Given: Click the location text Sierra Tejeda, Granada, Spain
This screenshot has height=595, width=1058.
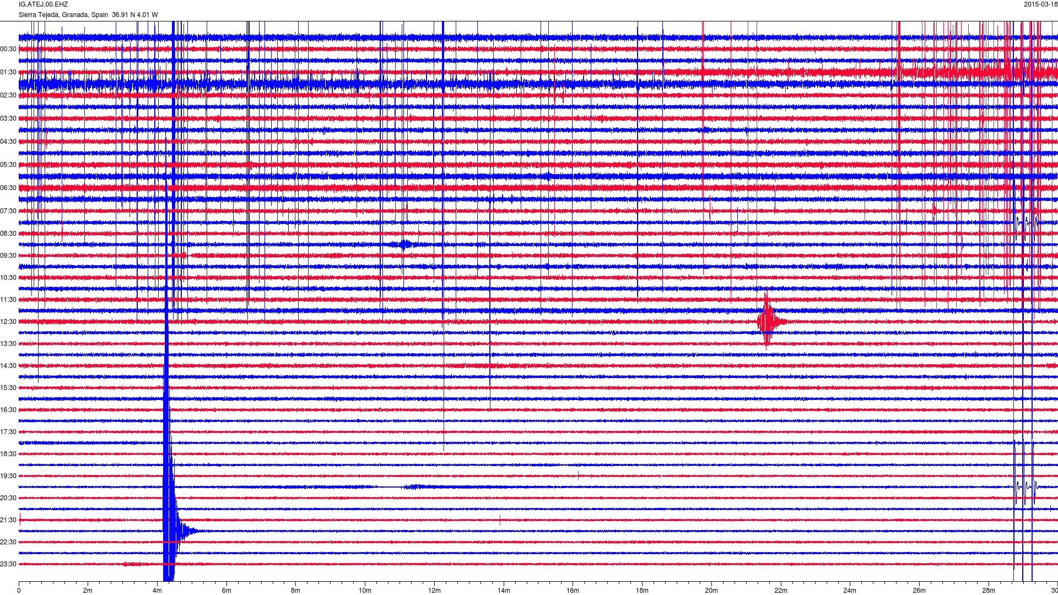Looking at the screenshot, I should (63, 15).
